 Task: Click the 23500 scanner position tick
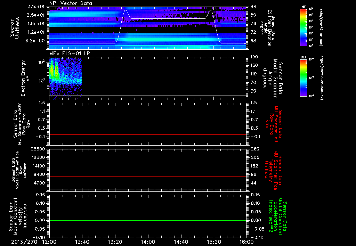pyautogui.click(x=38, y=149)
